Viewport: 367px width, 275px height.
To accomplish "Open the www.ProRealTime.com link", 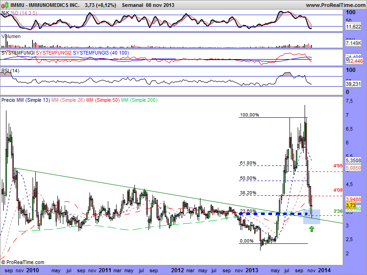I will [x=336, y=5].
